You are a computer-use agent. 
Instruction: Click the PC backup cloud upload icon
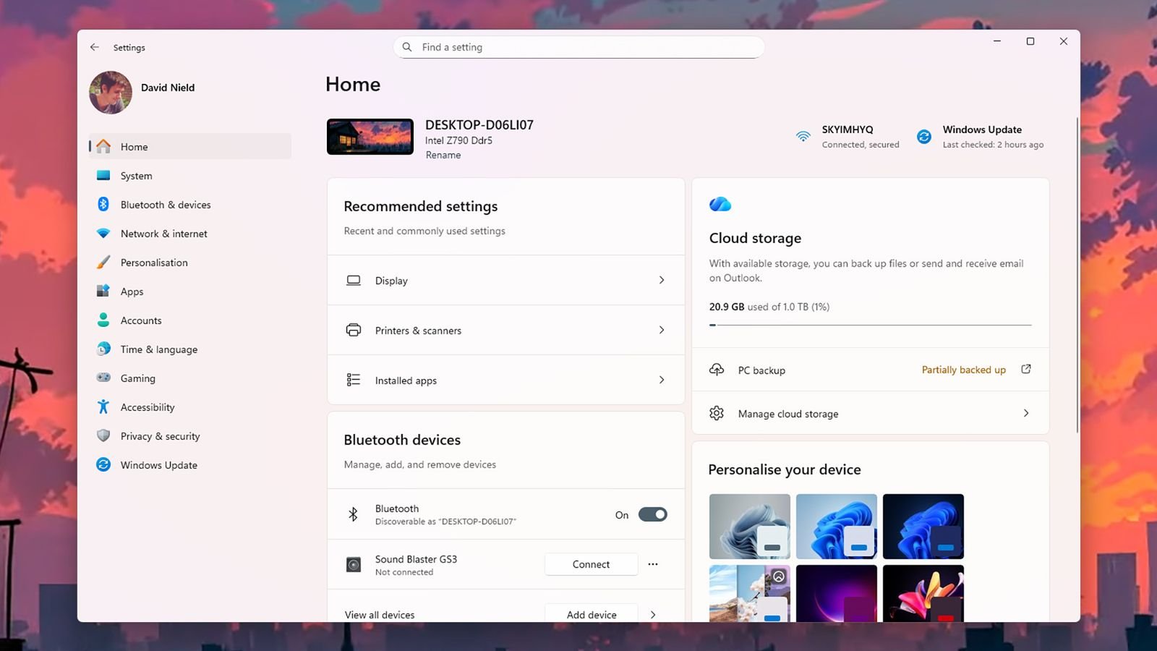tap(717, 370)
